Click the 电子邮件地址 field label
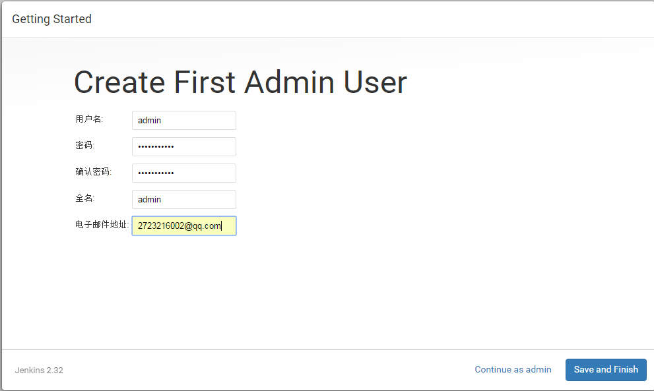The width and height of the screenshot is (654, 391). [102, 225]
